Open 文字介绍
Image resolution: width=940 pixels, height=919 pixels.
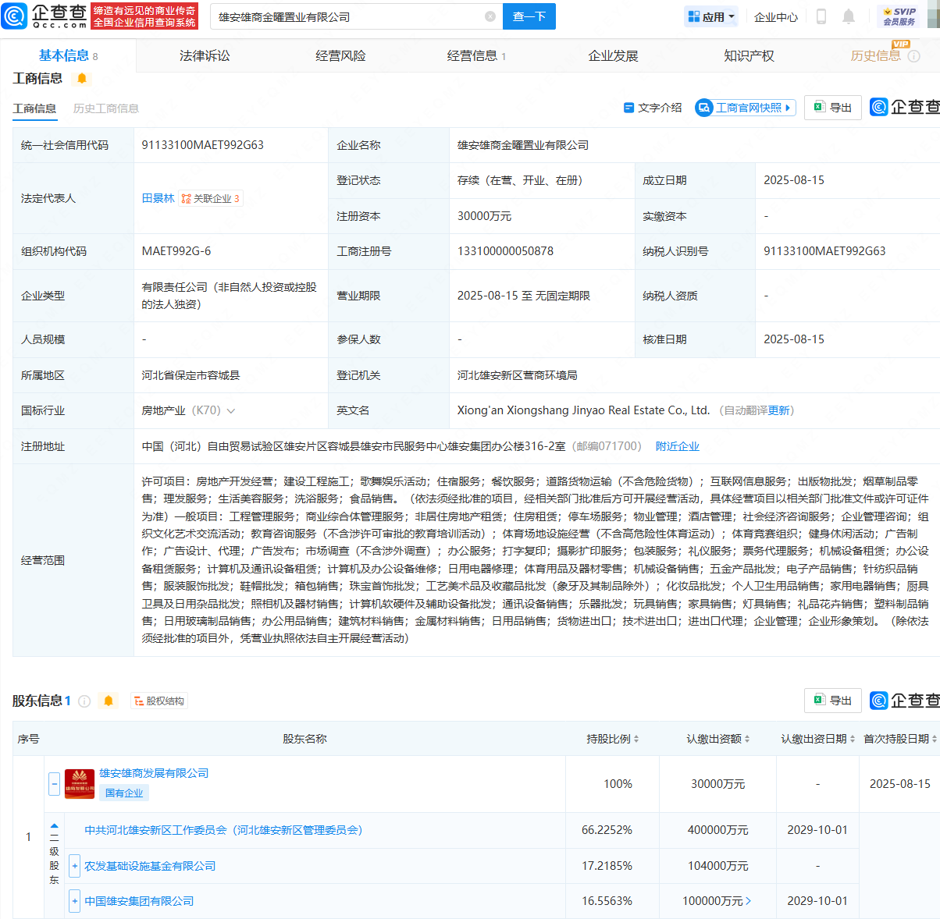tap(653, 108)
